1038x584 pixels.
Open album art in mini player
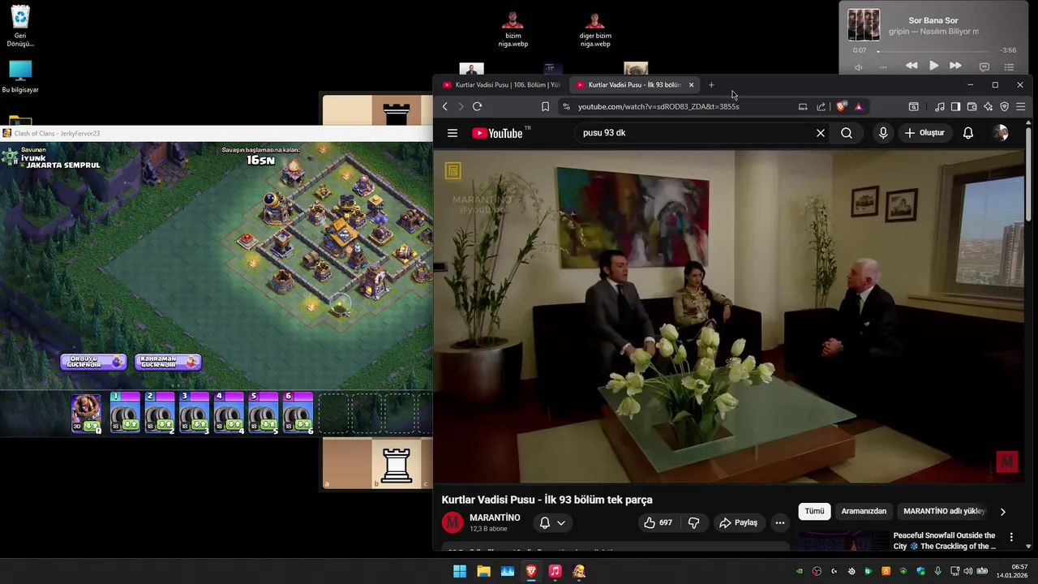click(x=864, y=25)
